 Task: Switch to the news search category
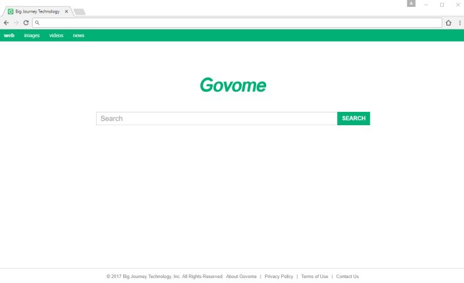pos(78,35)
